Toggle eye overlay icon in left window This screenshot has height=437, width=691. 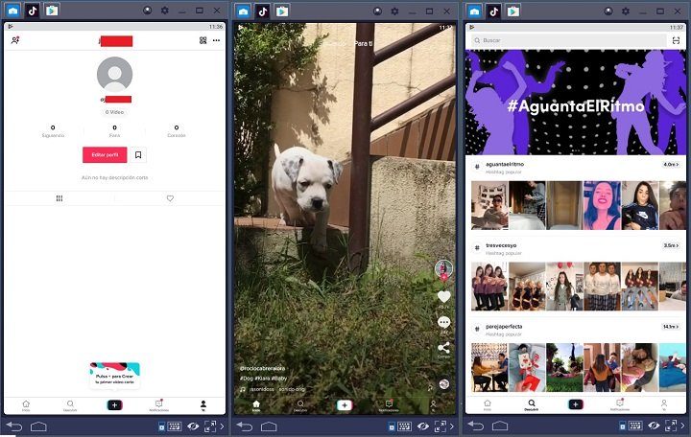point(193,426)
